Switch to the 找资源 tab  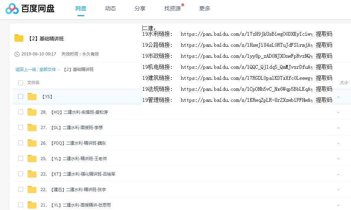(x=172, y=9)
